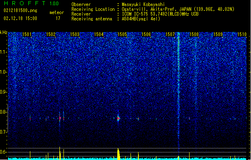Image resolution: width=251 pixels, height=160 pixels.
Task: Click the ICOM IC-575 receiver text
Action: point(160,14)
